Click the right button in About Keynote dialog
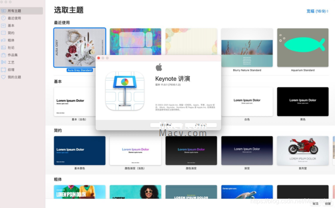Screen dimensions: 335x208 point(201,125)
